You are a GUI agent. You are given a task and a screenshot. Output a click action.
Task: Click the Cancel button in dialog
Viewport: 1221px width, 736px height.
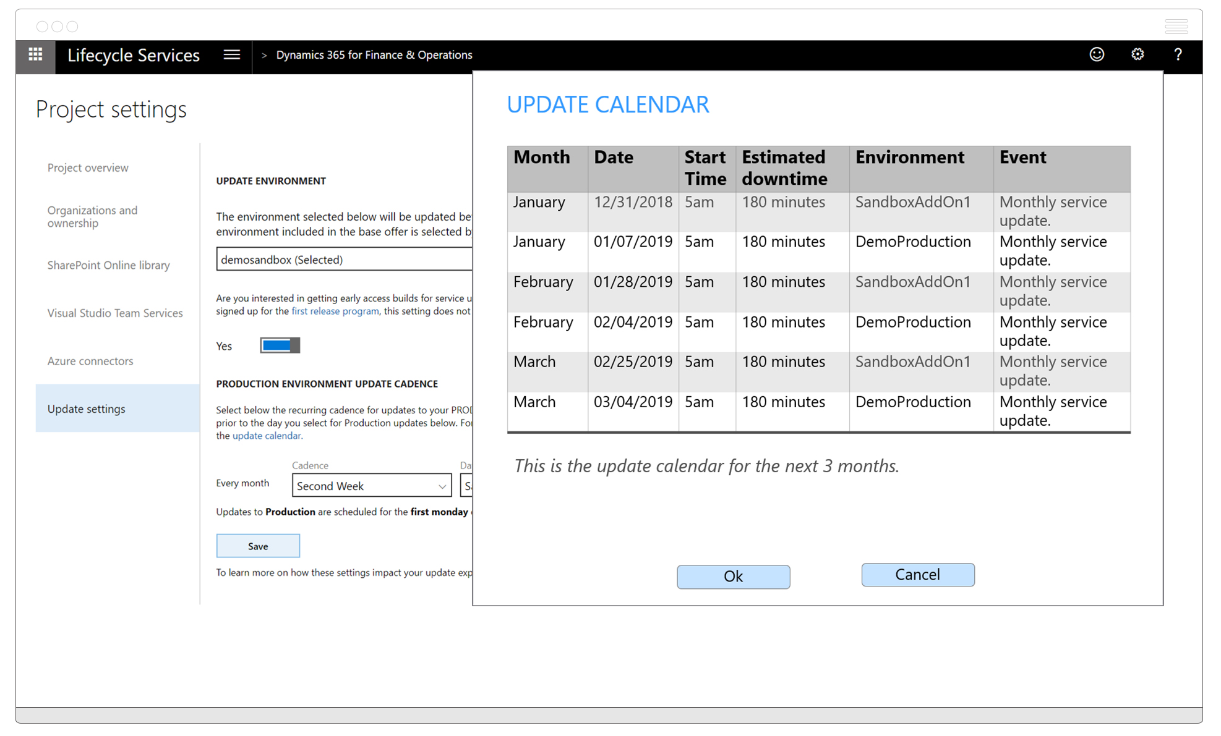click(x=918, y=575)
